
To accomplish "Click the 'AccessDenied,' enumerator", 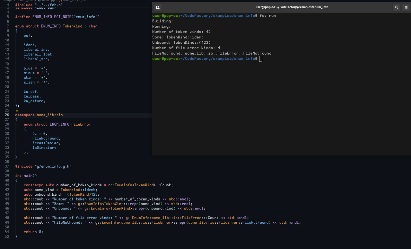I will tap(47, 143).
